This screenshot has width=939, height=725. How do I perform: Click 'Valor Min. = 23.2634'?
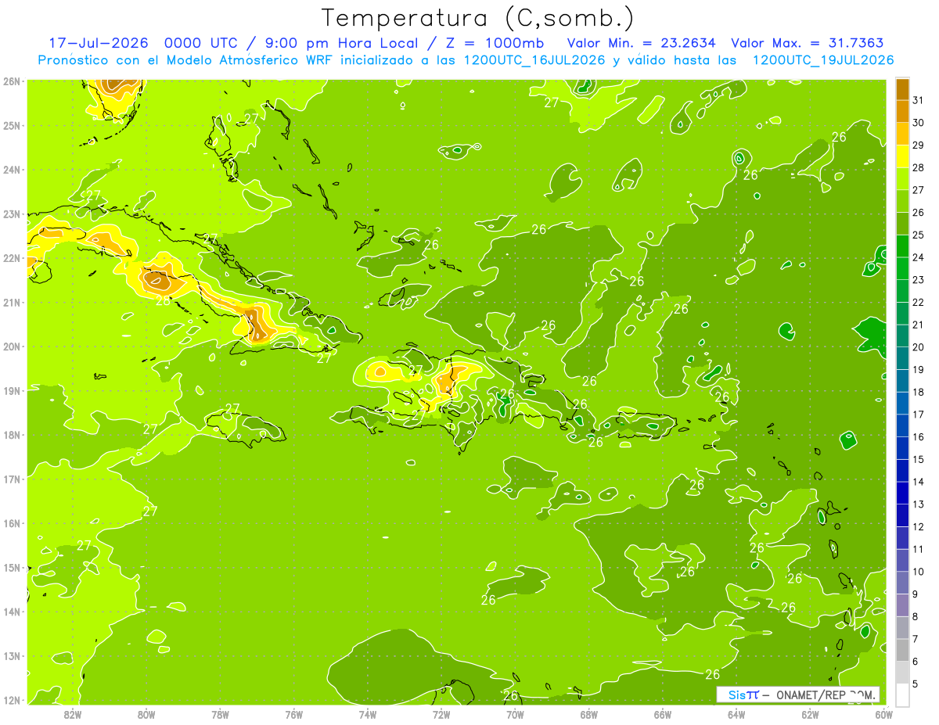[x=641, y=43]
